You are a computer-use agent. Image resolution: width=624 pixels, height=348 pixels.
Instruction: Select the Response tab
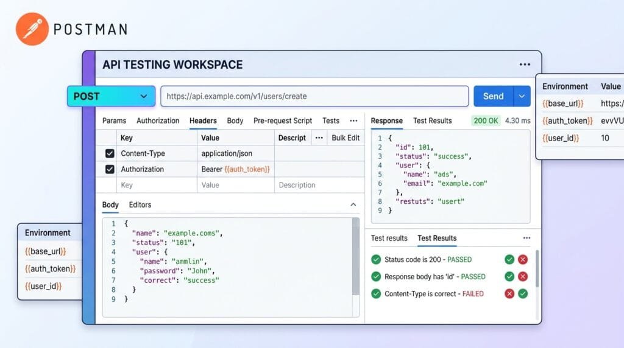tap(387, 121)
